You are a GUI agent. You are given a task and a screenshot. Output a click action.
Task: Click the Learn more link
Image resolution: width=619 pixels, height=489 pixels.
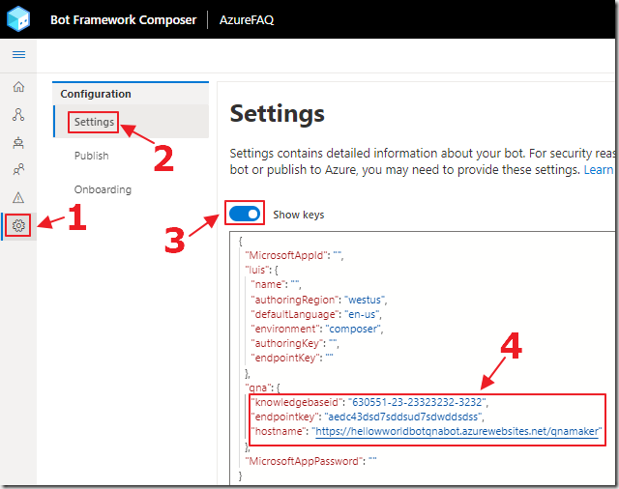coord(599,169)
